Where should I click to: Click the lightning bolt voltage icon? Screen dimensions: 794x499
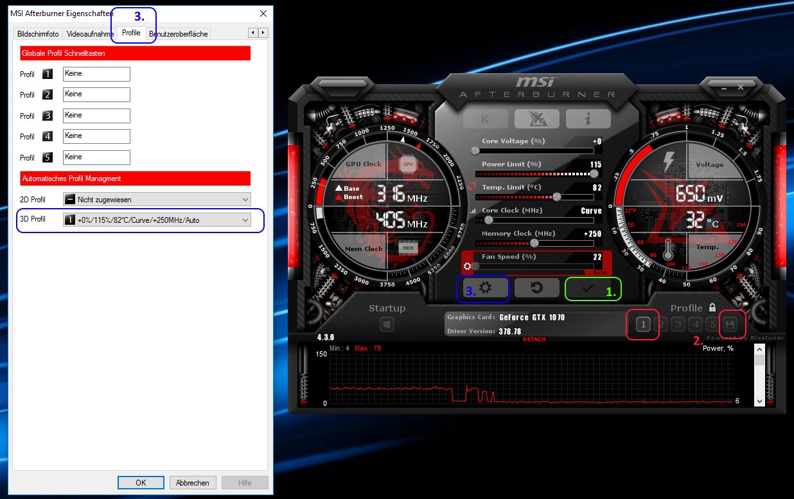(670, 161)
